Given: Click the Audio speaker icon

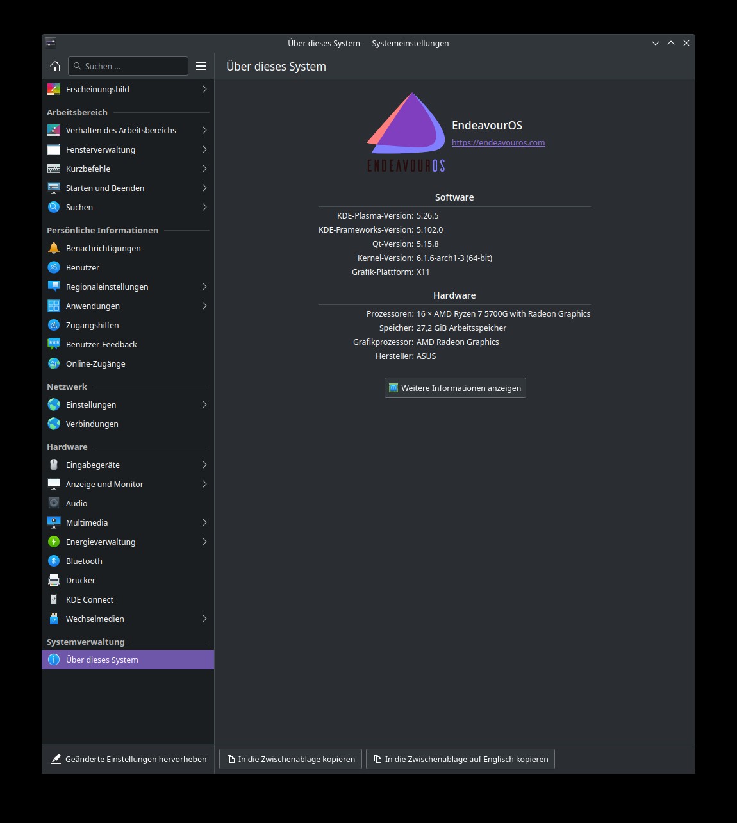Looking at the screenshot, I should tap(54, 503).
